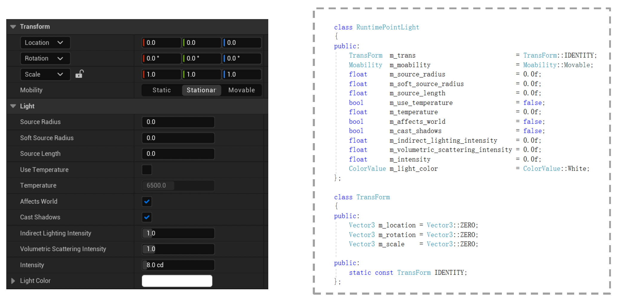Uncheck the Affects World checkbox
Screen dimensions: 619x303
click(147, 202)
